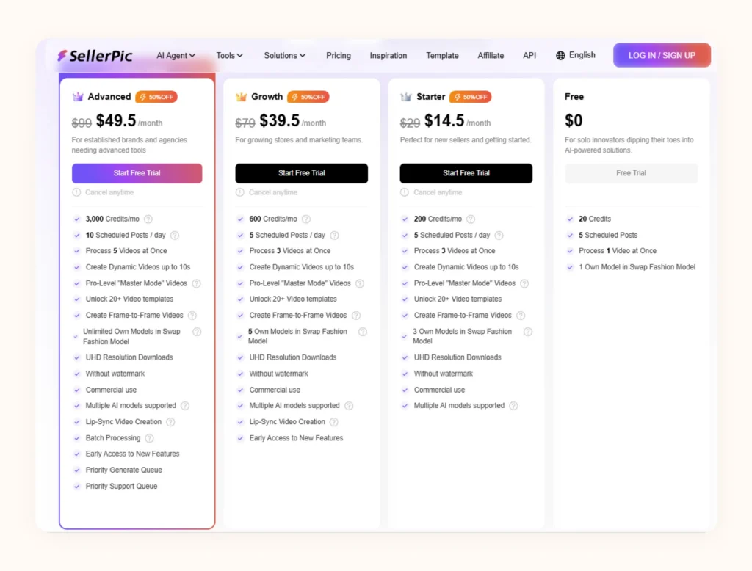752x571 pixels.
Task: Open help icon for Advanced Lip-Sync Video Creation
Action: click(x=170, y=422)
